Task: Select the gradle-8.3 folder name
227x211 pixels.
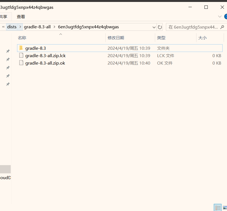Action: click(35, 48)
